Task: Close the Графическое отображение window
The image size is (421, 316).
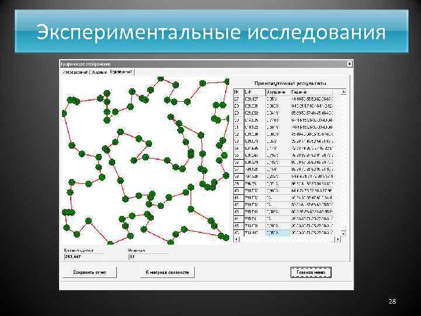Action: [x=349, y=64]
